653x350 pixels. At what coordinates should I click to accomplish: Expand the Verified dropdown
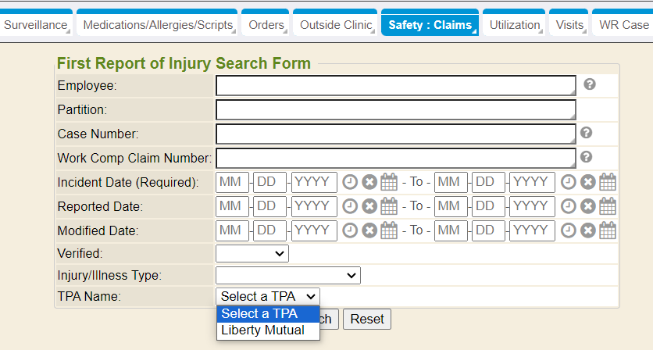[x=252, y=254]
